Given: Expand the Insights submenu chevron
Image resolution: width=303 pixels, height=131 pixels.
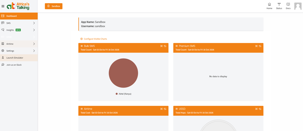Looking at the screenshot, I should pos(34,30).
